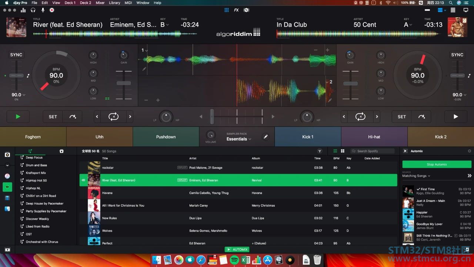Open the Mixer menu
The image size is (474, 267).
coord(100,3)
